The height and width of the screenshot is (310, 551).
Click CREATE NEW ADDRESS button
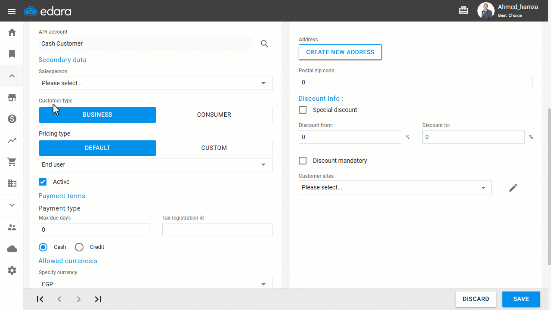click(340, 52)
